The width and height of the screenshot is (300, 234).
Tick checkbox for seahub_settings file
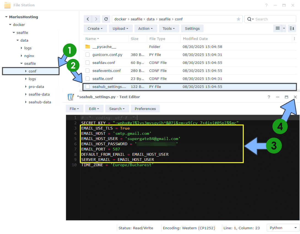[88, 87]
